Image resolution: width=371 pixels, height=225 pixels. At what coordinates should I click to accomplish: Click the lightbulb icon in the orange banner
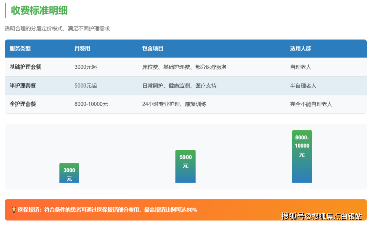pyautogui.click(x=13, y=210)
